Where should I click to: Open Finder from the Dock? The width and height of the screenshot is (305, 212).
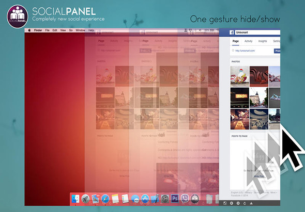pyautogui.click(x=75, y=199)
